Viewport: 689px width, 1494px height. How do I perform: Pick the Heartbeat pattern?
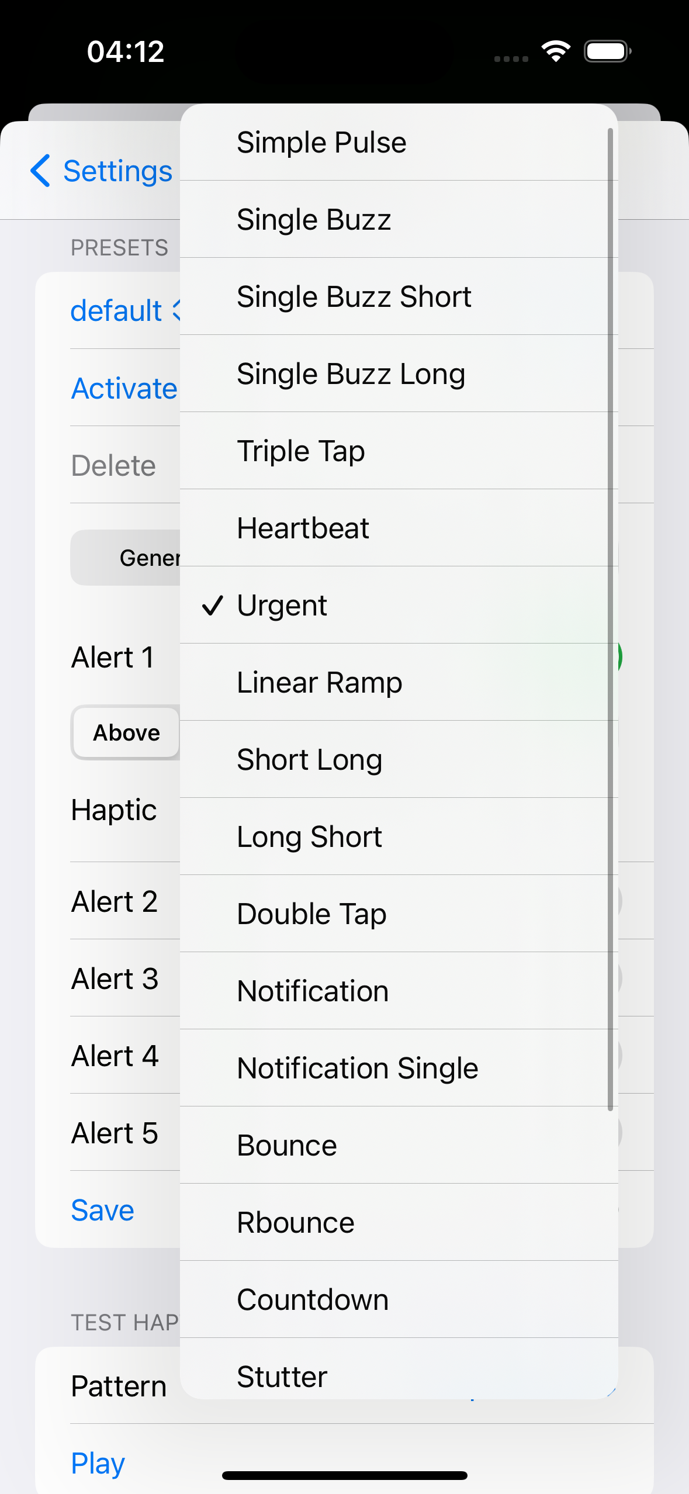pos(303,528)
